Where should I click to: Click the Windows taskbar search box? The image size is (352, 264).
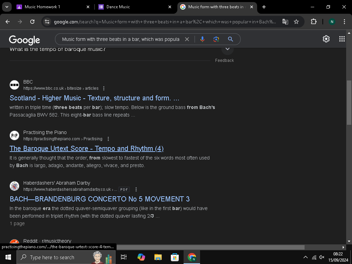click(x=66, y=257)
